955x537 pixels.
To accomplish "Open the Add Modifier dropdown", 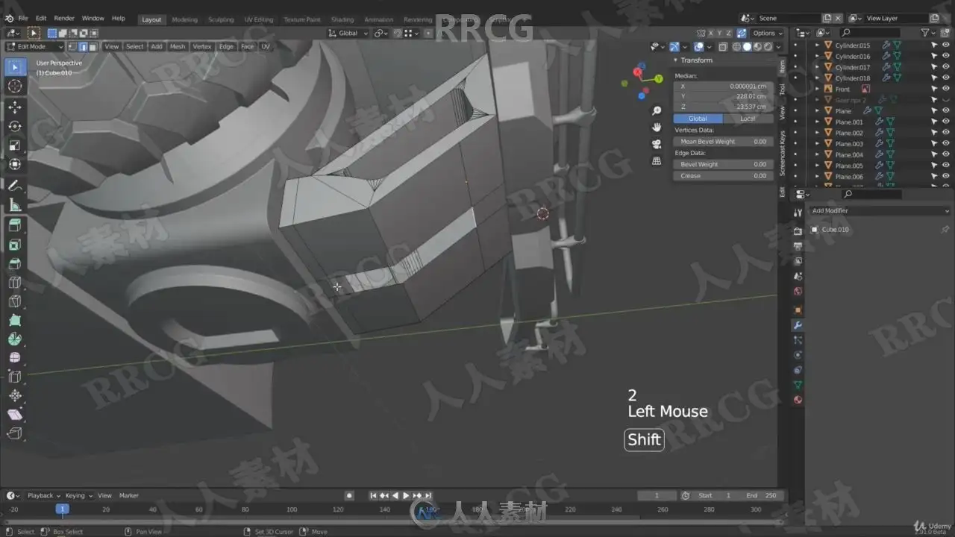I will pyautogui.click(x=880, y=211).
